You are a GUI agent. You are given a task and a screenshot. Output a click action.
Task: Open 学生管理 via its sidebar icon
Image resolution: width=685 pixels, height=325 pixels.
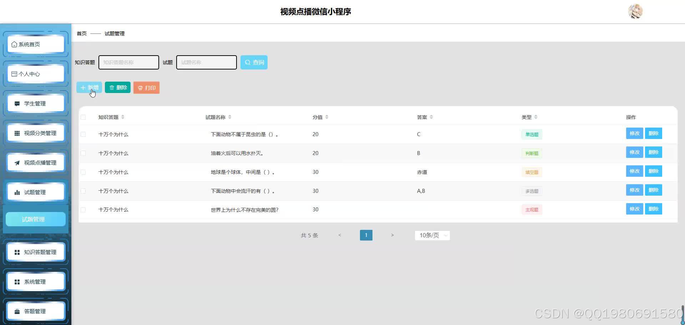click(x=17, y=103)
